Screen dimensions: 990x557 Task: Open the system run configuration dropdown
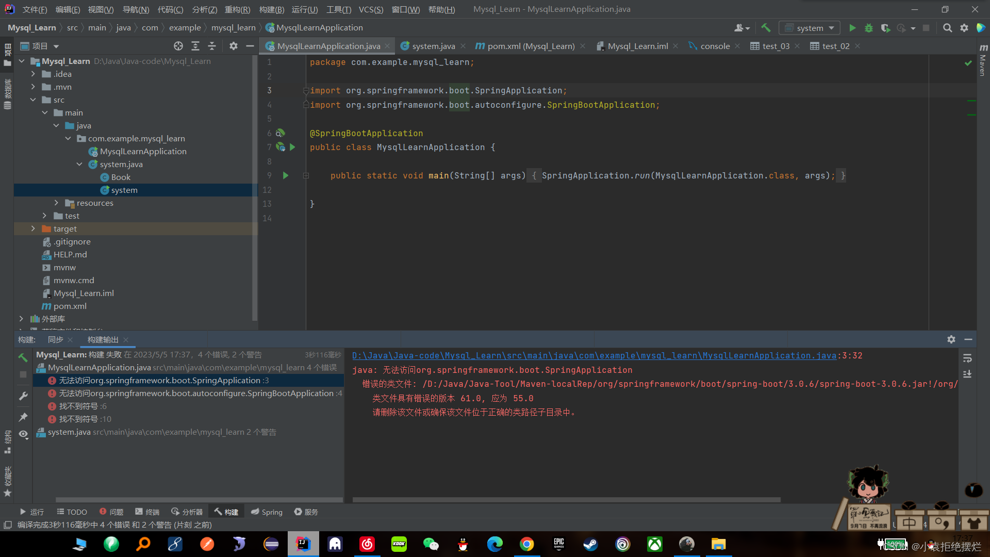810,28
